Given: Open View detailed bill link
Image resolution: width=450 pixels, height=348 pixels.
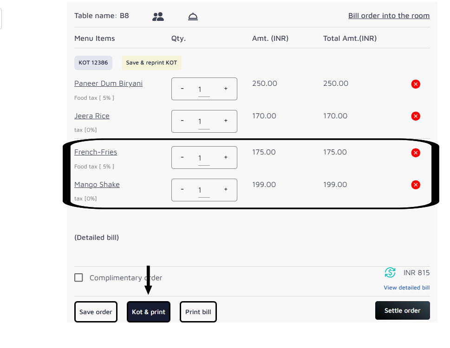Looking at the screenshot, I should (x=406, y=288).
